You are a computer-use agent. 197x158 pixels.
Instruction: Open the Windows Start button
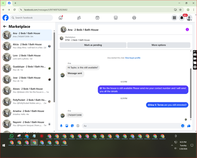[x=4, y=145]
